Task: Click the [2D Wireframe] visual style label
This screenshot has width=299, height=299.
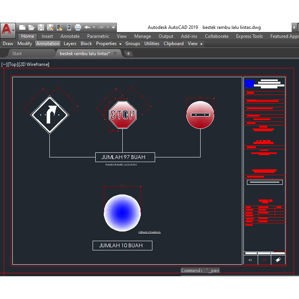Action: (34, 64)
